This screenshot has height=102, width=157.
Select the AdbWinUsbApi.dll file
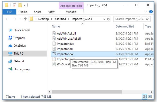click(69, 39)
